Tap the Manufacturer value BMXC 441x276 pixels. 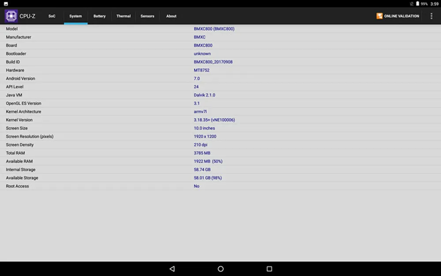[x=199, y=37]
